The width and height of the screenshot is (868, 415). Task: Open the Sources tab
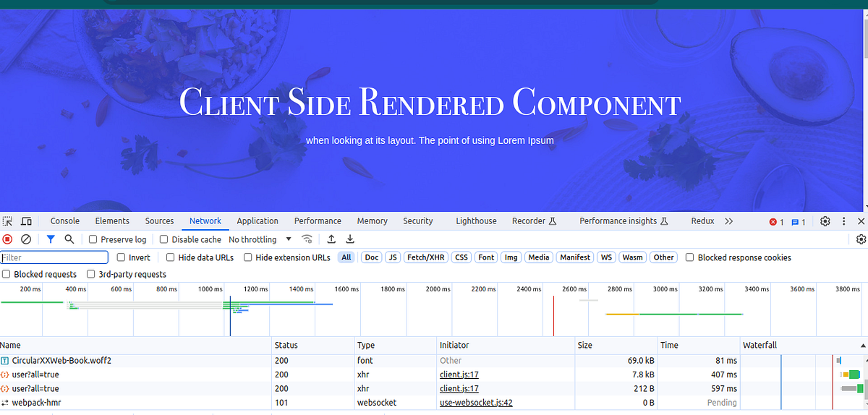point(159,221)
